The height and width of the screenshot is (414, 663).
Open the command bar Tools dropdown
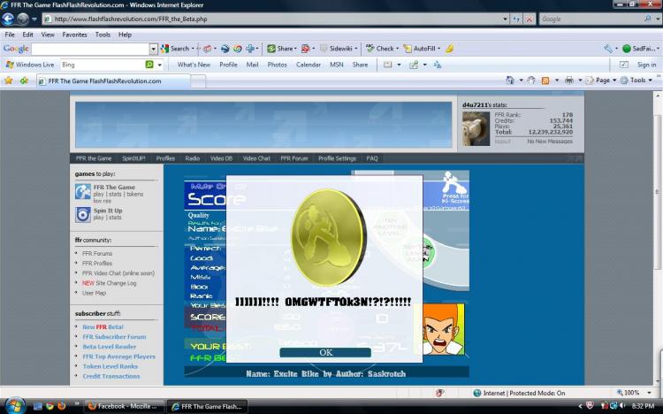636,80
